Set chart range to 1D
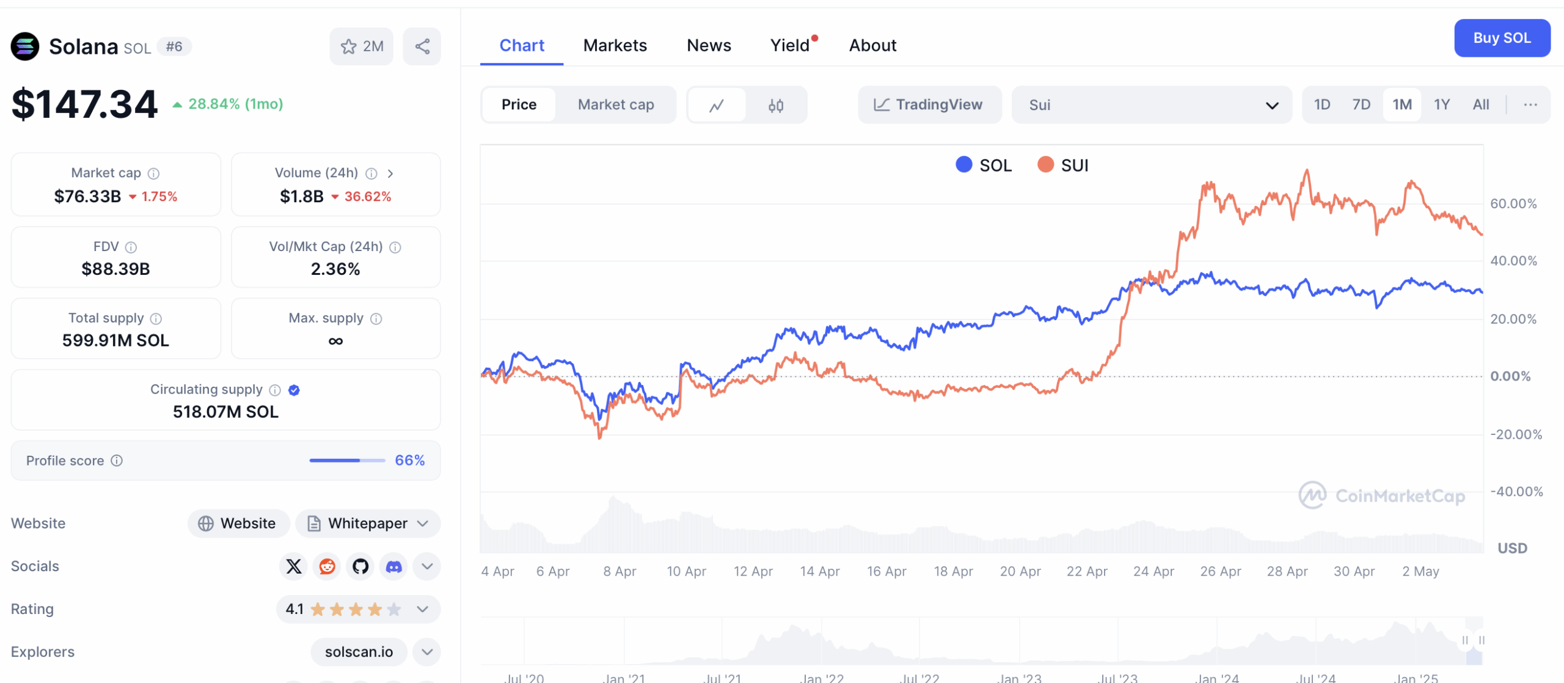1564x683 pixels. tap(1322, 104)
